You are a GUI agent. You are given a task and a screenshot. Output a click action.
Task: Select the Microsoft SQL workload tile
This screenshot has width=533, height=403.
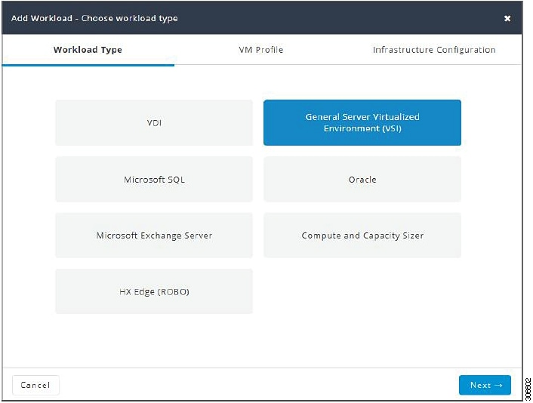pos(154,180)
